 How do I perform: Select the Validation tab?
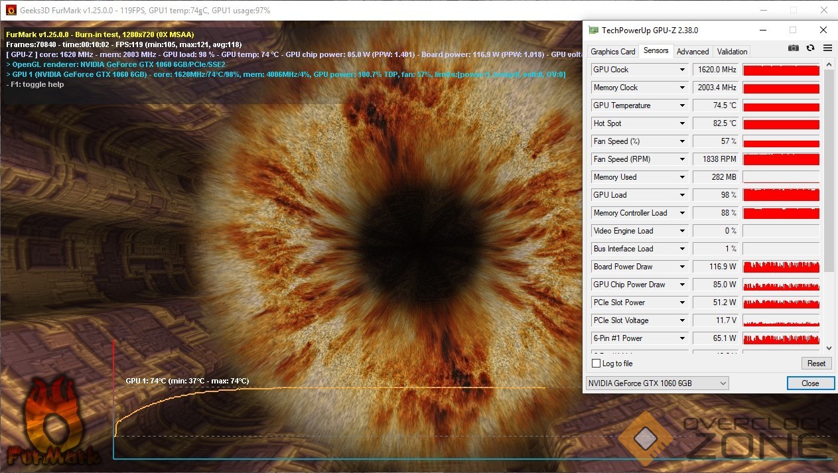(x=732, y=52)
